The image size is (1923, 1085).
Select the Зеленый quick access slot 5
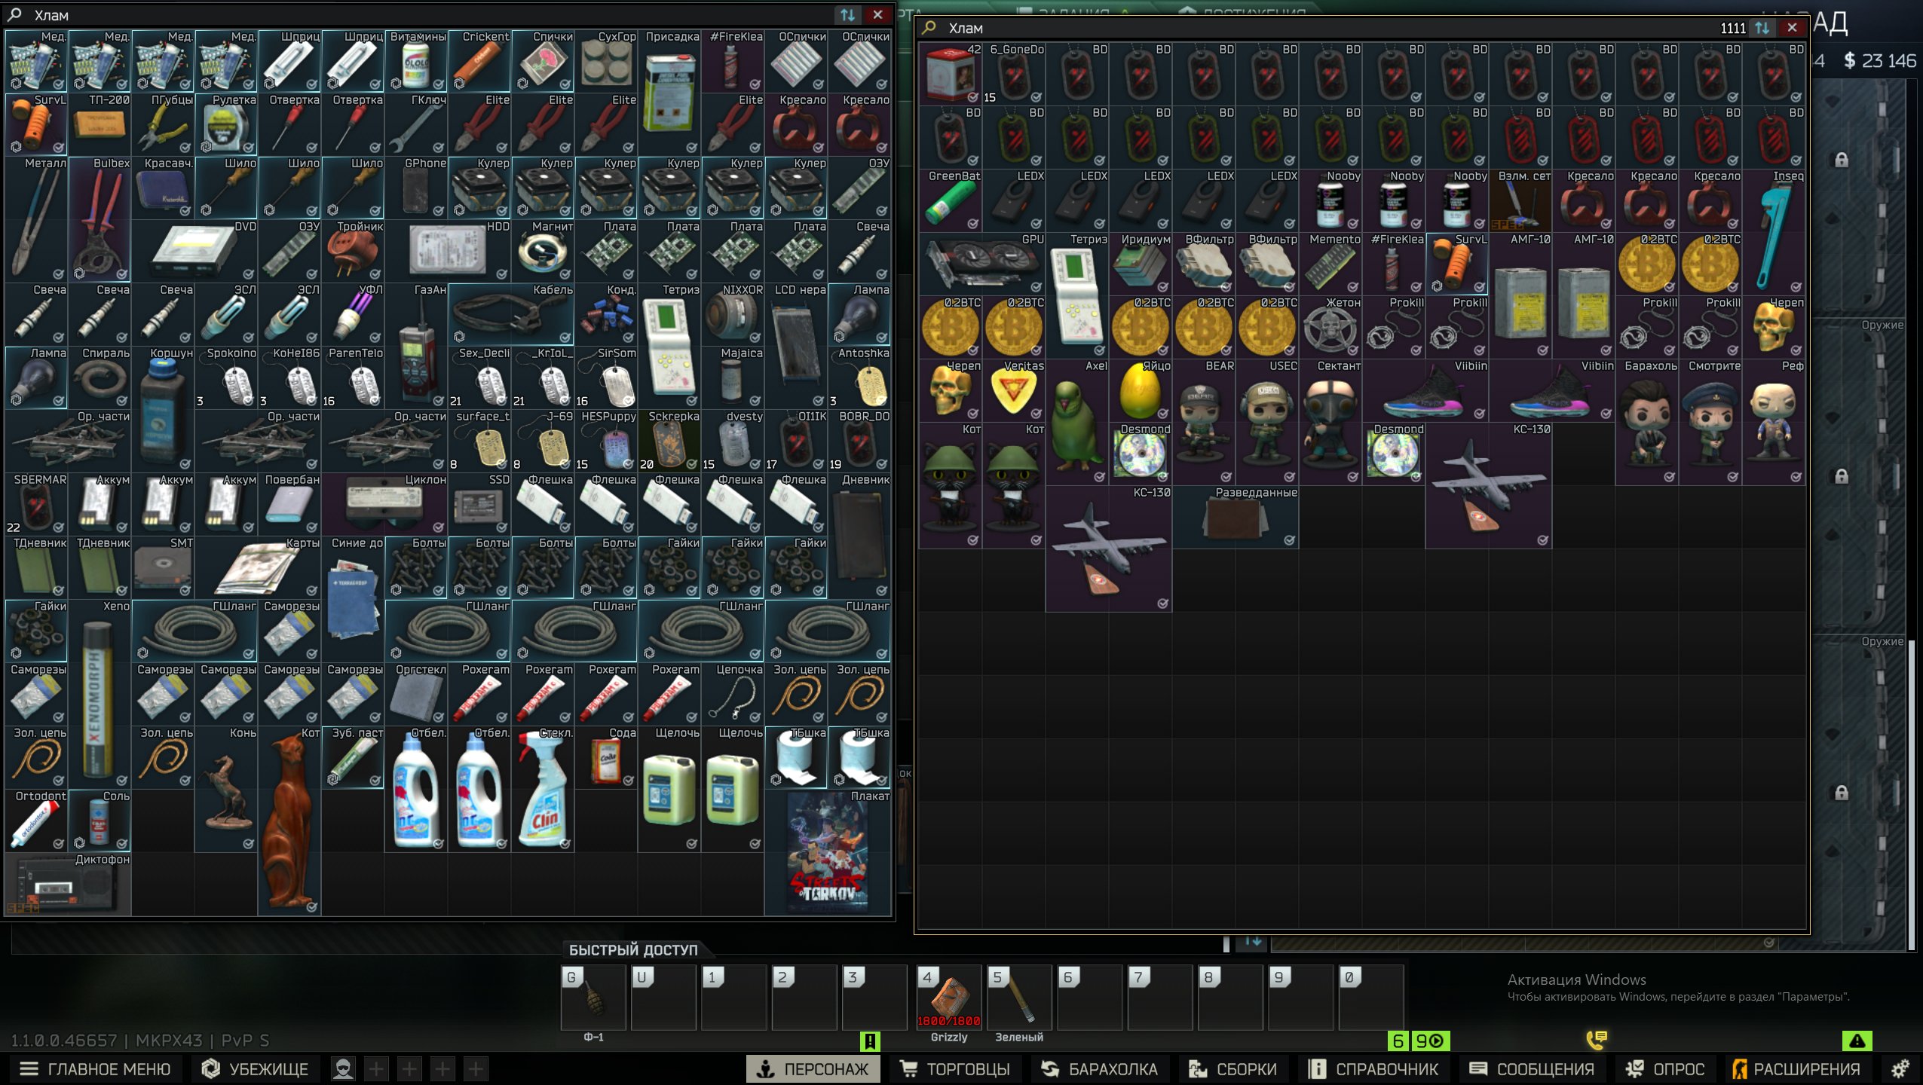1019,997
